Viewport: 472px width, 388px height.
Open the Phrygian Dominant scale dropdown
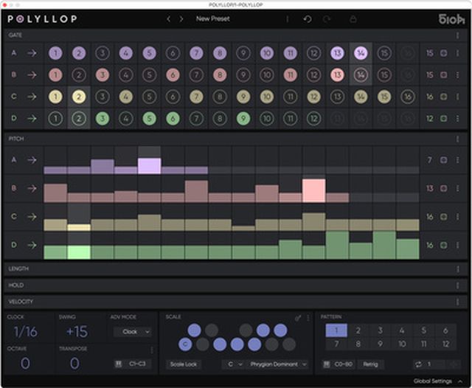[274, 364]
